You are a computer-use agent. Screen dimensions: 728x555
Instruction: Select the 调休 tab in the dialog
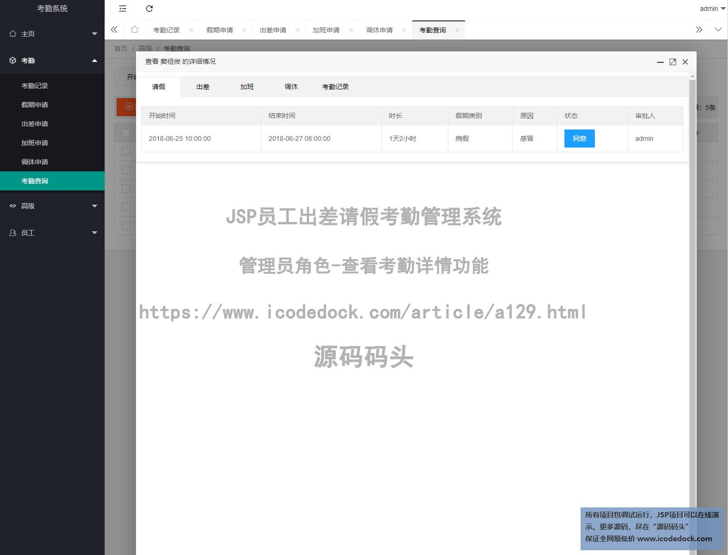coord(291,87)
